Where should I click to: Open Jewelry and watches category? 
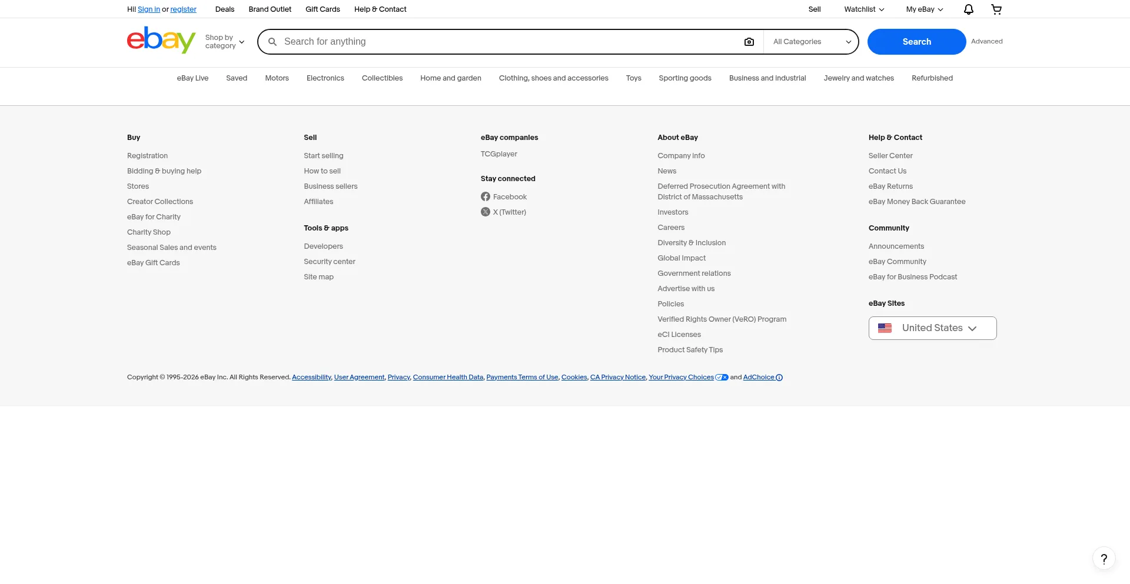(859, 78)
